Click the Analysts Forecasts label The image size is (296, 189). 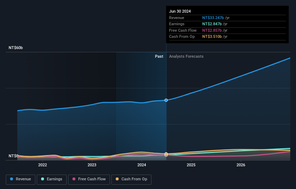click(186, 57)
